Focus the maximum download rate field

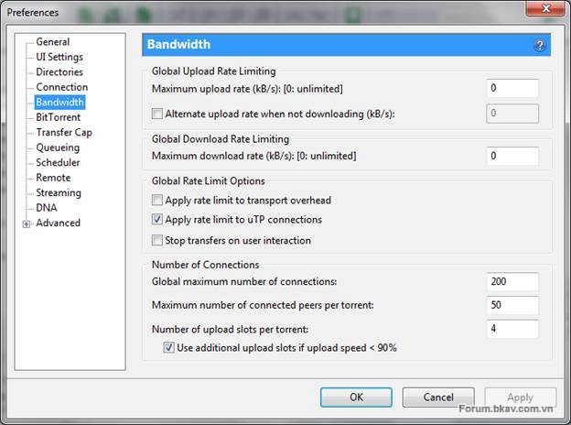(512, 157)
